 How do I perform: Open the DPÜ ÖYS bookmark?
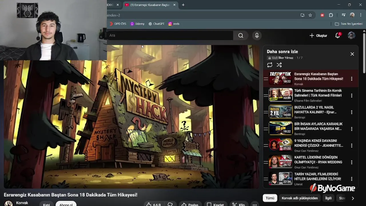click(x=118, y=24)
